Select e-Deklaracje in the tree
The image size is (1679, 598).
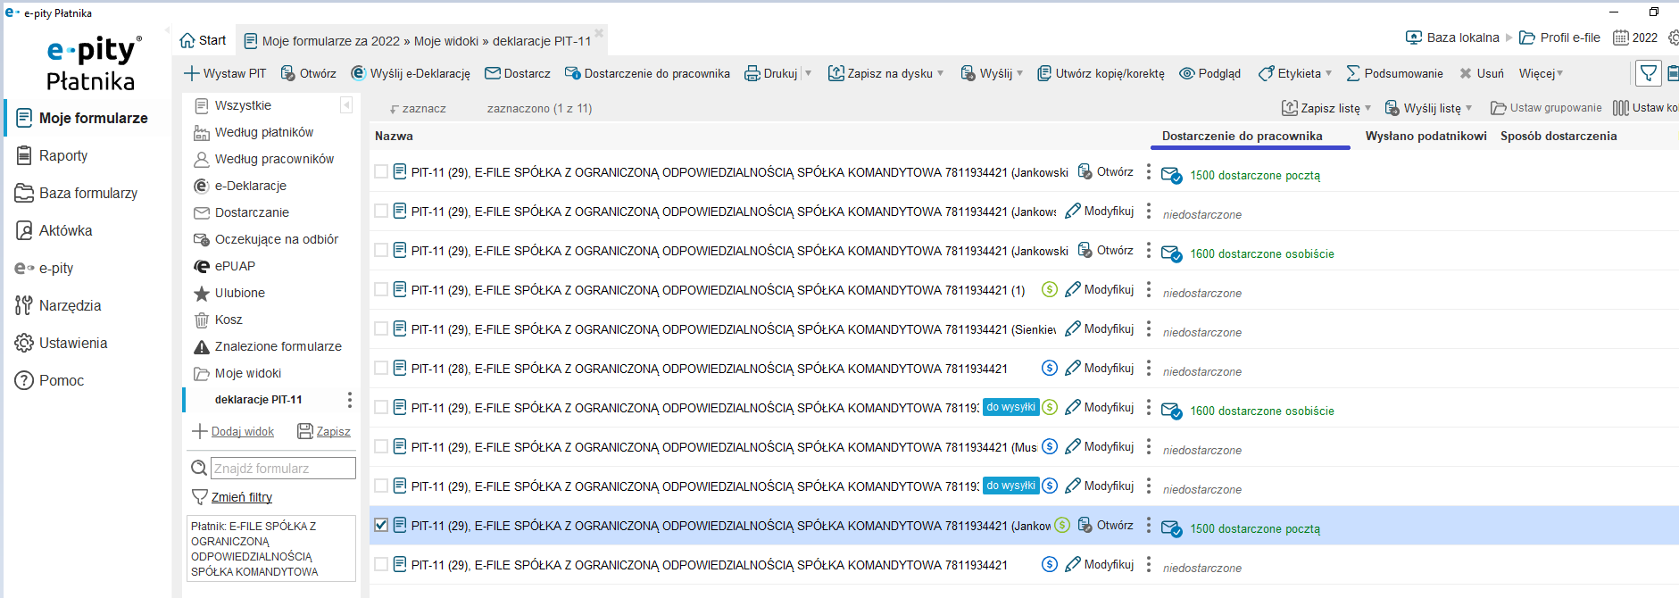coord(241,186)
